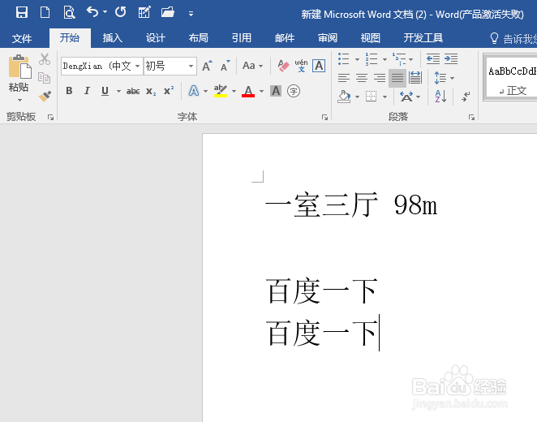Switch to the 邮件 tab
Screen dimensions: 537x422
click(x=285, y=38)
